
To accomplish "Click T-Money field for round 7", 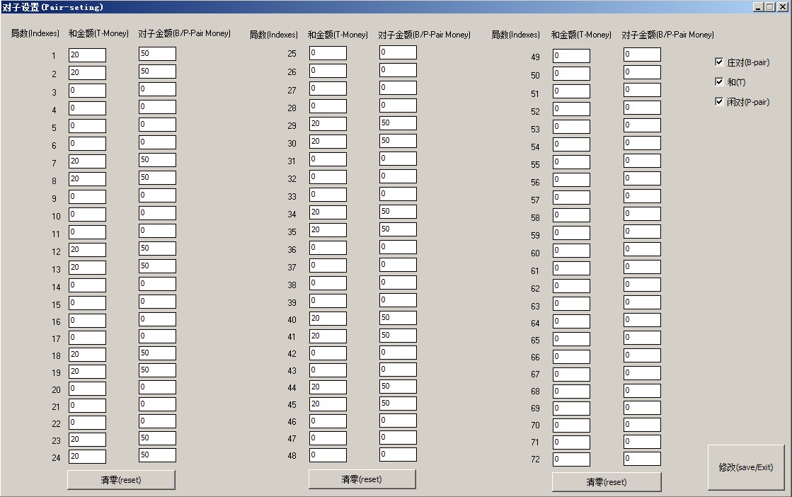I will [x=87, y=161].
